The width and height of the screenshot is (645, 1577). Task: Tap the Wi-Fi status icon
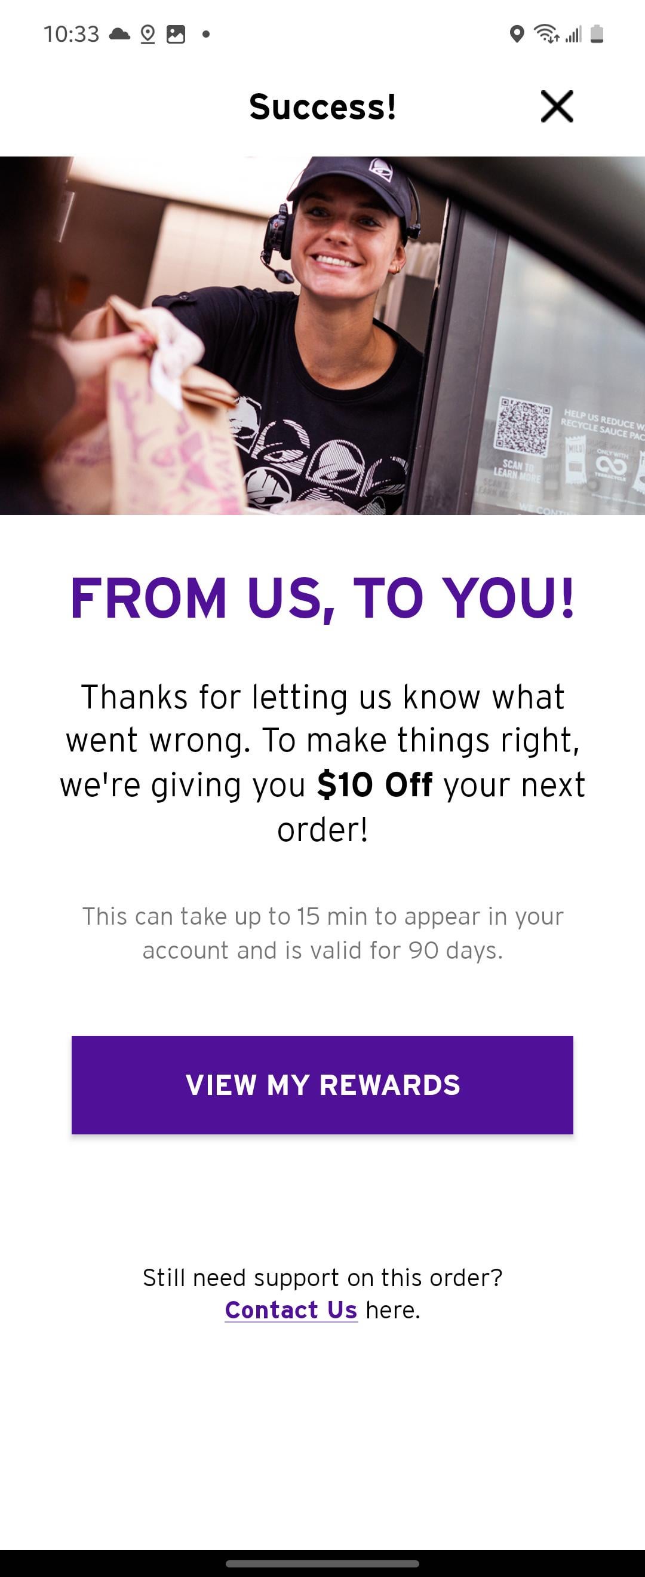(546, 34)
